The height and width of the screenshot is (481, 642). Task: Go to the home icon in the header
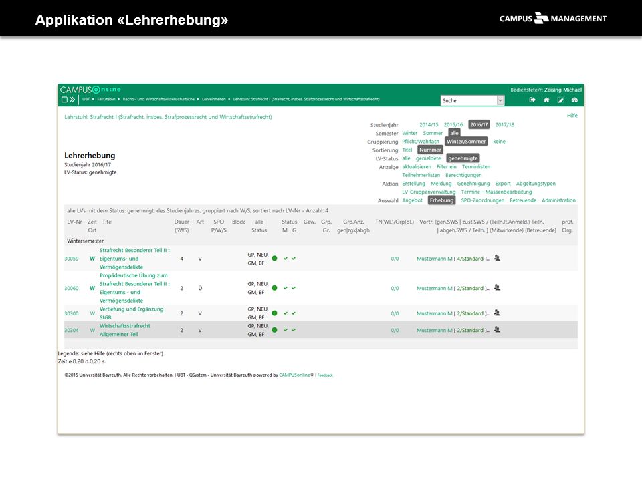coord(546,100)
